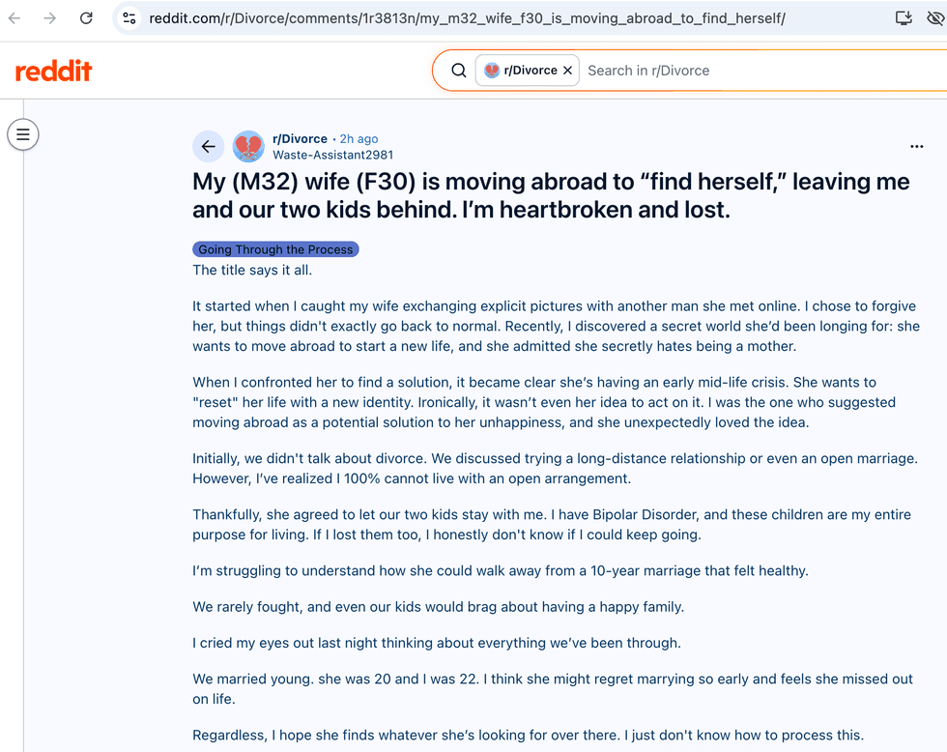Click paragraph starting "When I confronted her"
Image resolution: width=947 pixels, height=752 pixels.
543,402
